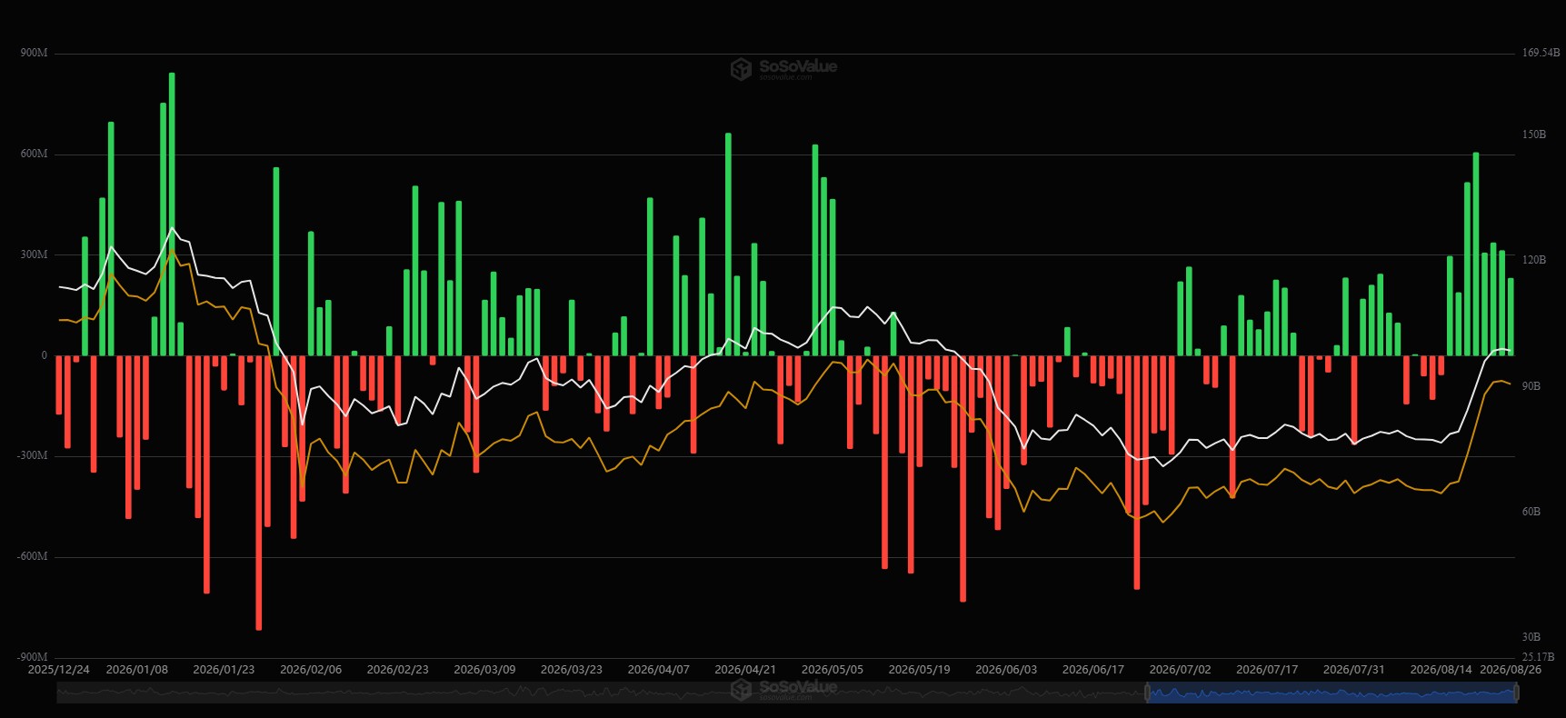Select the 2026/08/14 date label
This screenshot has height=718, width=1566.
(x=1441, y=670)
